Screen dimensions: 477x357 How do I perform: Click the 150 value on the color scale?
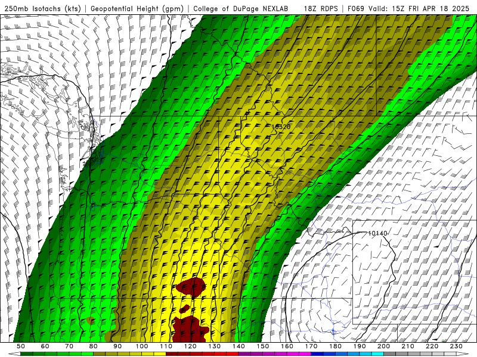tap(263, 346)
